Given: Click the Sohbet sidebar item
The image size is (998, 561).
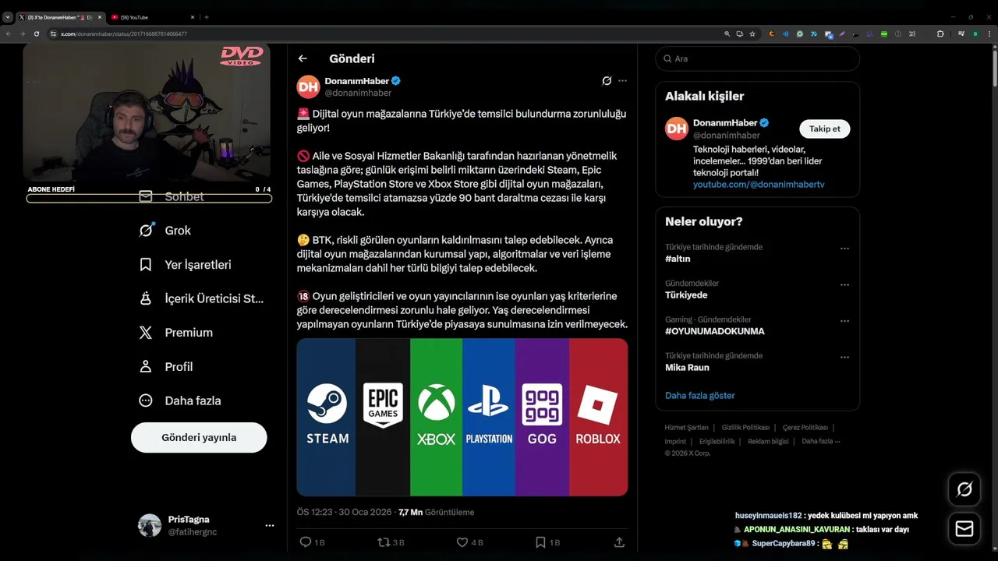Looking at the screenshot, I should [x=172, y=196].
